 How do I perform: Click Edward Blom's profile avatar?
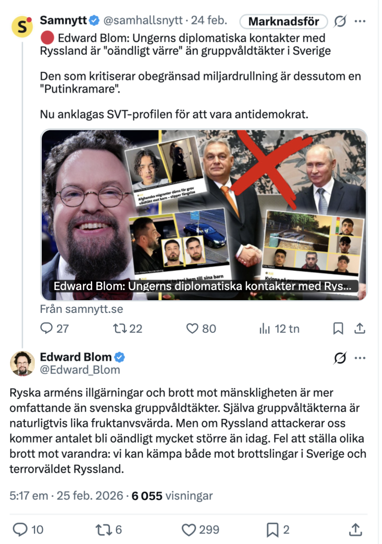[22, 363]
